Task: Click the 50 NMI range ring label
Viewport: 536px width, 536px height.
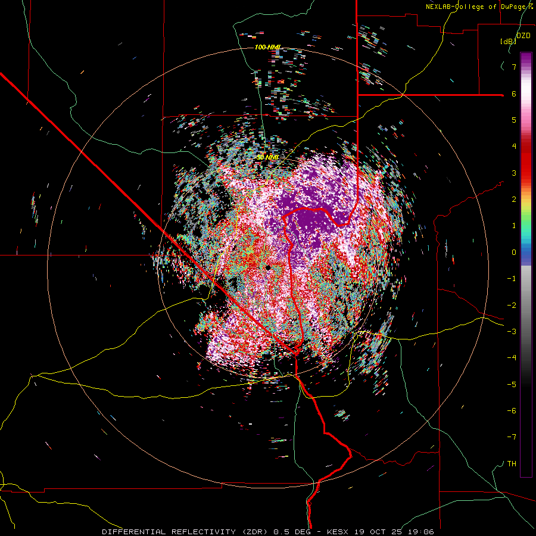Action: 267,157
